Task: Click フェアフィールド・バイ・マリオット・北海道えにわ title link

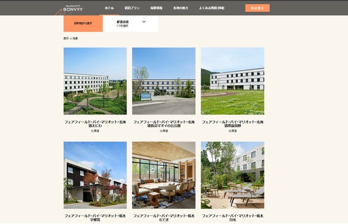Action: pyautogui.click(x=95, y=123)
